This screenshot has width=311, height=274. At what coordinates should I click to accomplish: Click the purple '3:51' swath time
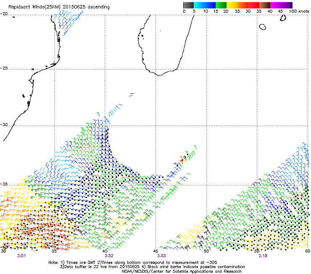(21, 256)
